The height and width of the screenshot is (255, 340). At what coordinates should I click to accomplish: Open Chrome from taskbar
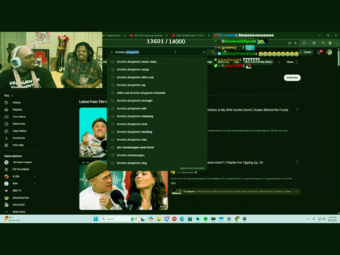[x=237, y=219]
